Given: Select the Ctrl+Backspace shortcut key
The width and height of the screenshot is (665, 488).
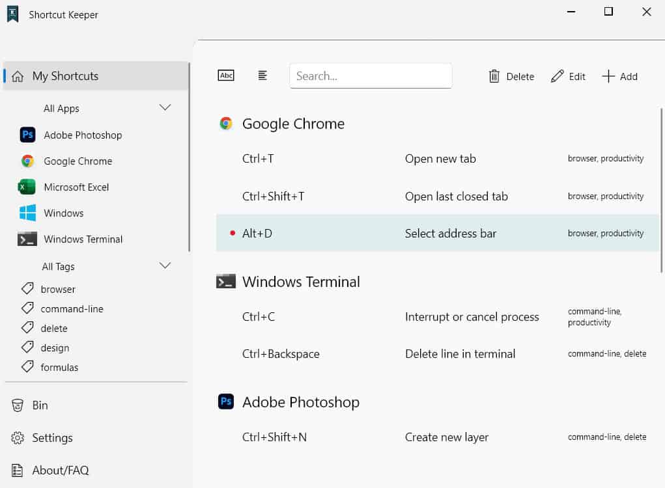Looking at the screenshot, I should (x=281, y=354).
